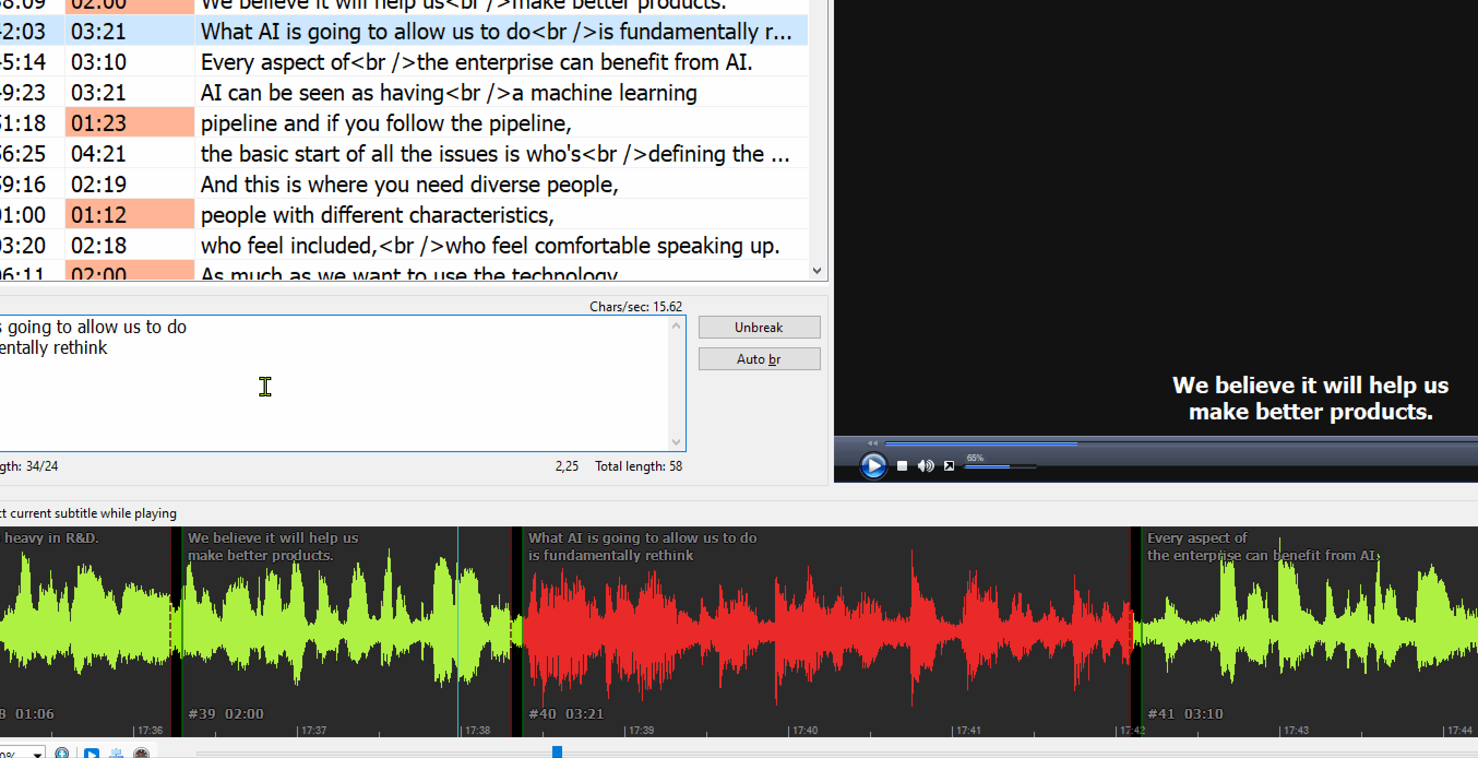
Task: Select subtitle row 'Every aspect of the enterprise'
Action: [x=476, y=62]
